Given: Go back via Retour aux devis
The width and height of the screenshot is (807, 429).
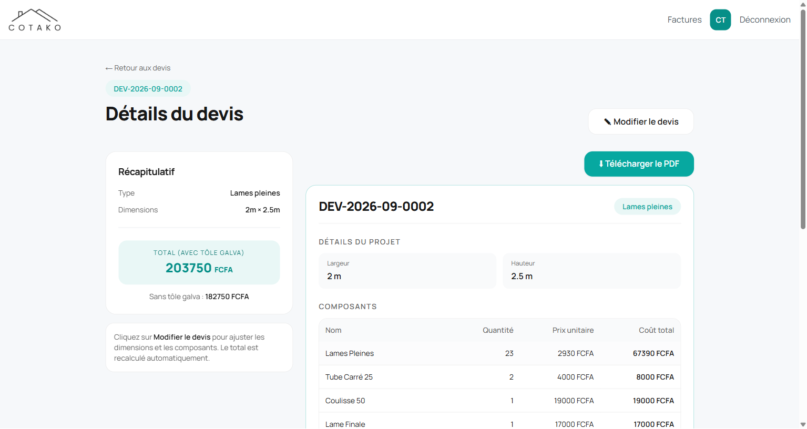Looking at the screenshot, I should pos(138,68).
